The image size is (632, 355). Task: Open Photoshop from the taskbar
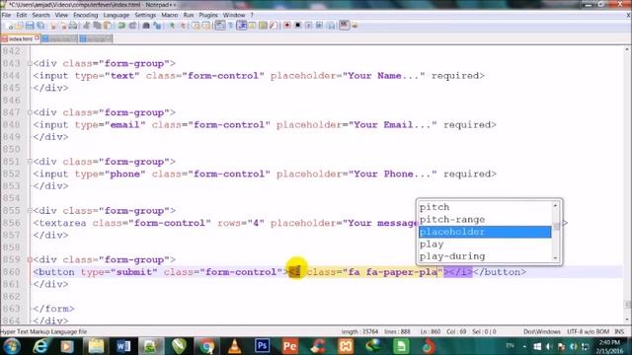(262, 346)
